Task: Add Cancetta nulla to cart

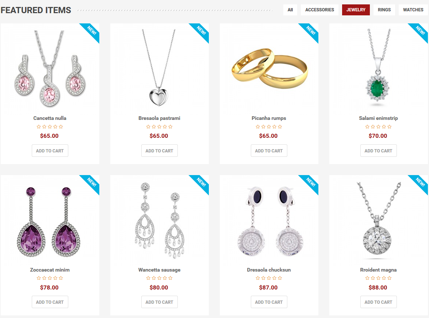Action: click(x=50, y=151)
